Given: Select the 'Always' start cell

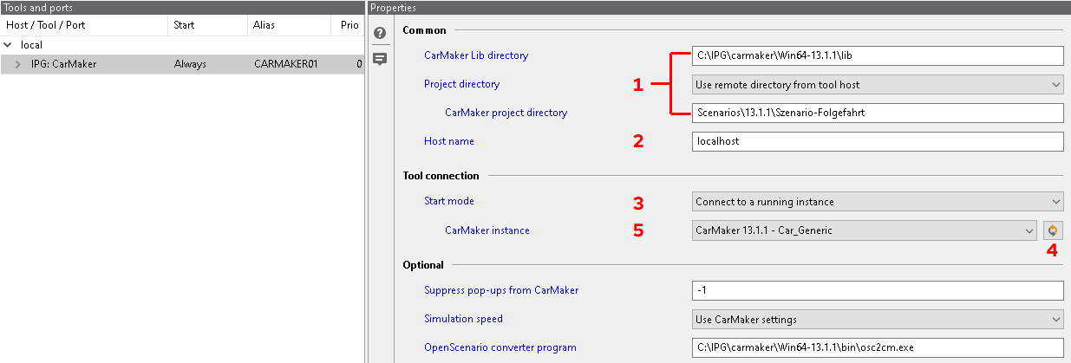Looking at the screenshot, I should pos(190,64).
